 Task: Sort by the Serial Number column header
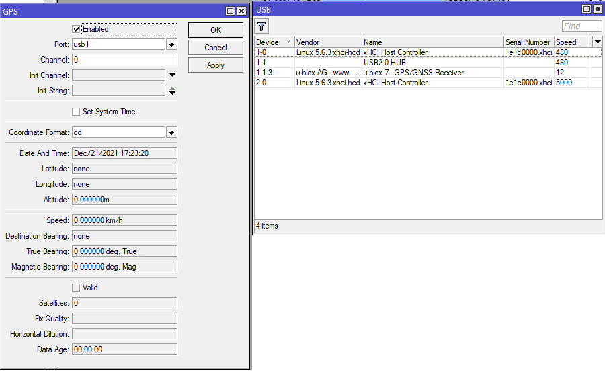pyautogui.click(x=529, y=42)
